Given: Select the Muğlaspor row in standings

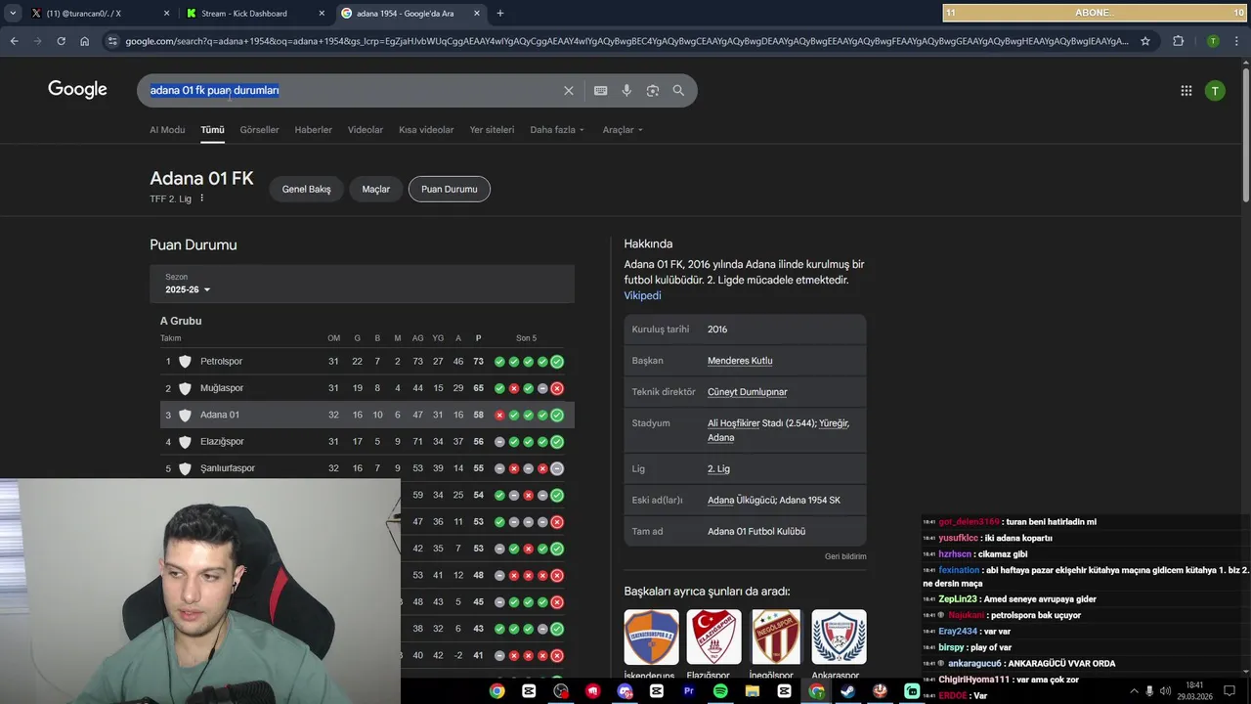Looking at the screenshot, I should pyautogui.click(x=367, y=388).
